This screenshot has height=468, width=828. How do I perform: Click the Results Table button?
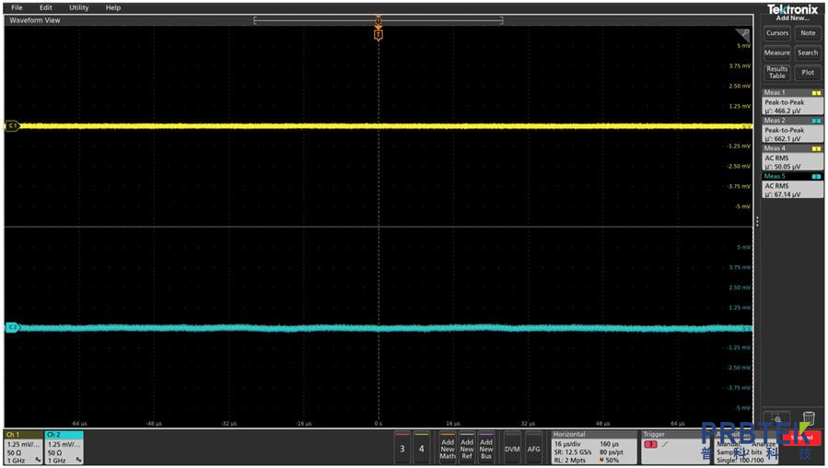777,72
